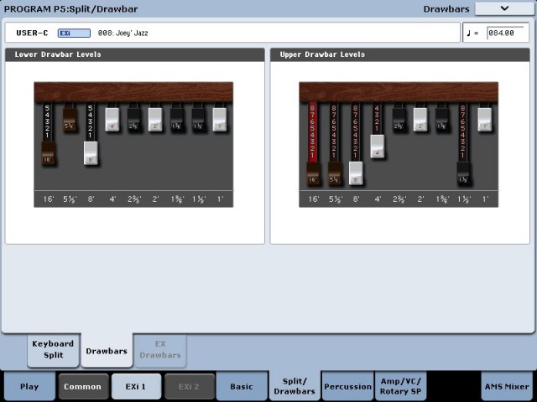Click the upper 4' drawbar handle

coord(378,147)
